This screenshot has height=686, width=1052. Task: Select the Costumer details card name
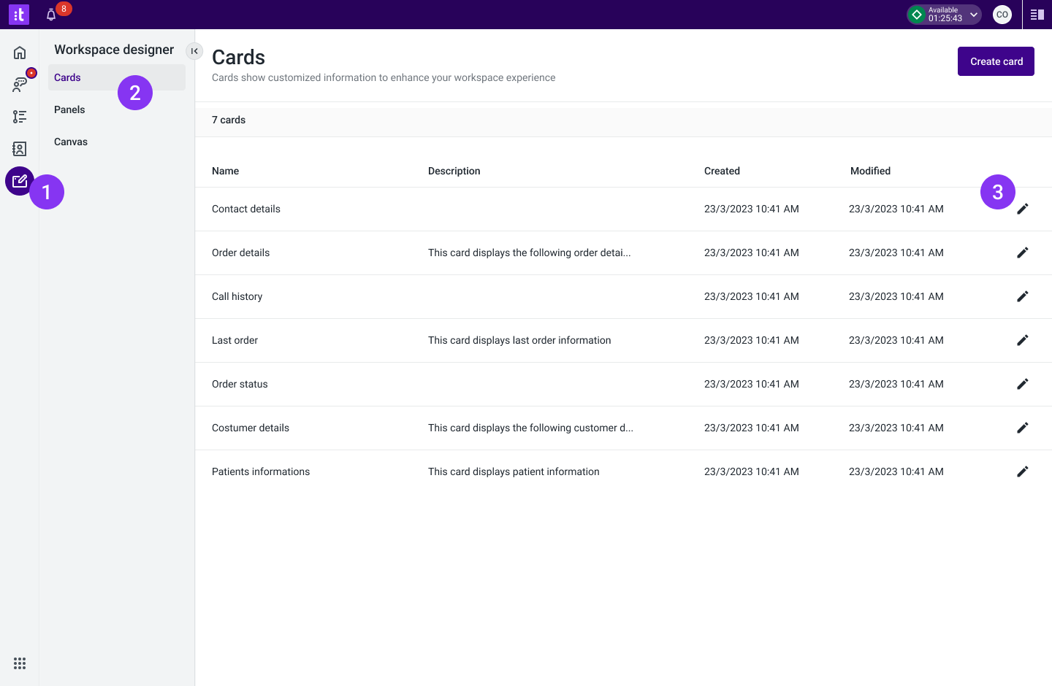[251, 428]
